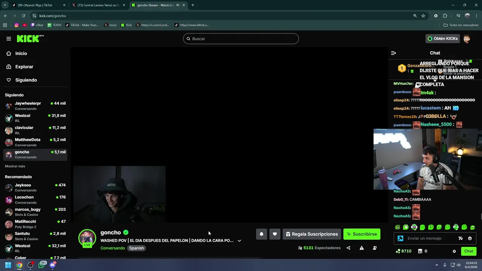Follow goncho with the heart button
The height and width of the screenshot is (271, 482).
click(x=275, y=234)
